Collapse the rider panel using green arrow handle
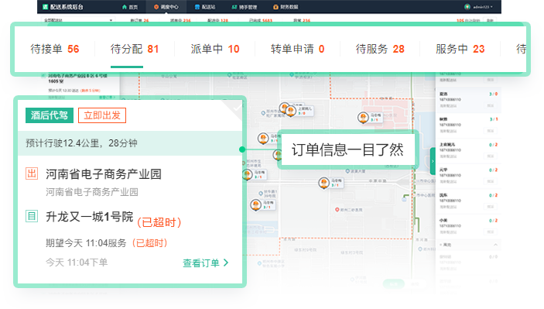The image size is (544, 309). coord(433,161)
